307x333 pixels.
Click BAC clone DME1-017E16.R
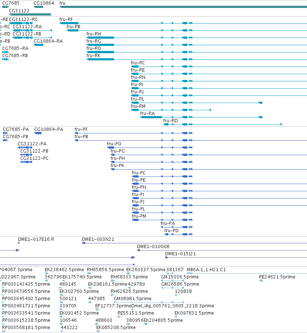coord(36,239)
